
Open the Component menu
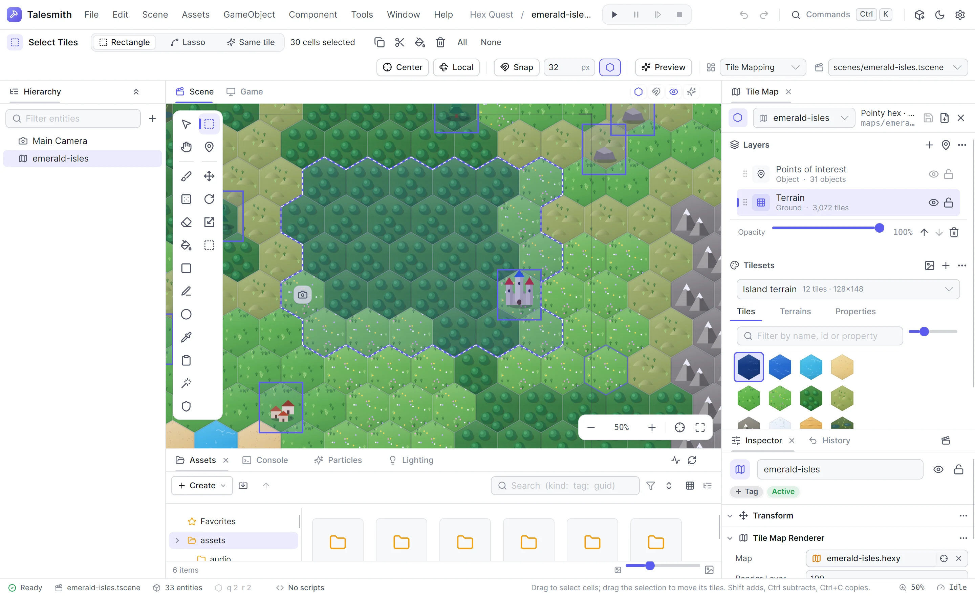click(x=312, y=15)
